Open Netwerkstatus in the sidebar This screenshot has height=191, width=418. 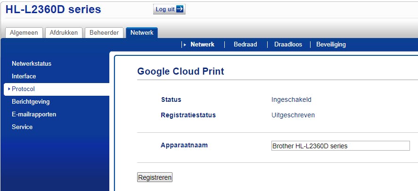click(32, 64)
